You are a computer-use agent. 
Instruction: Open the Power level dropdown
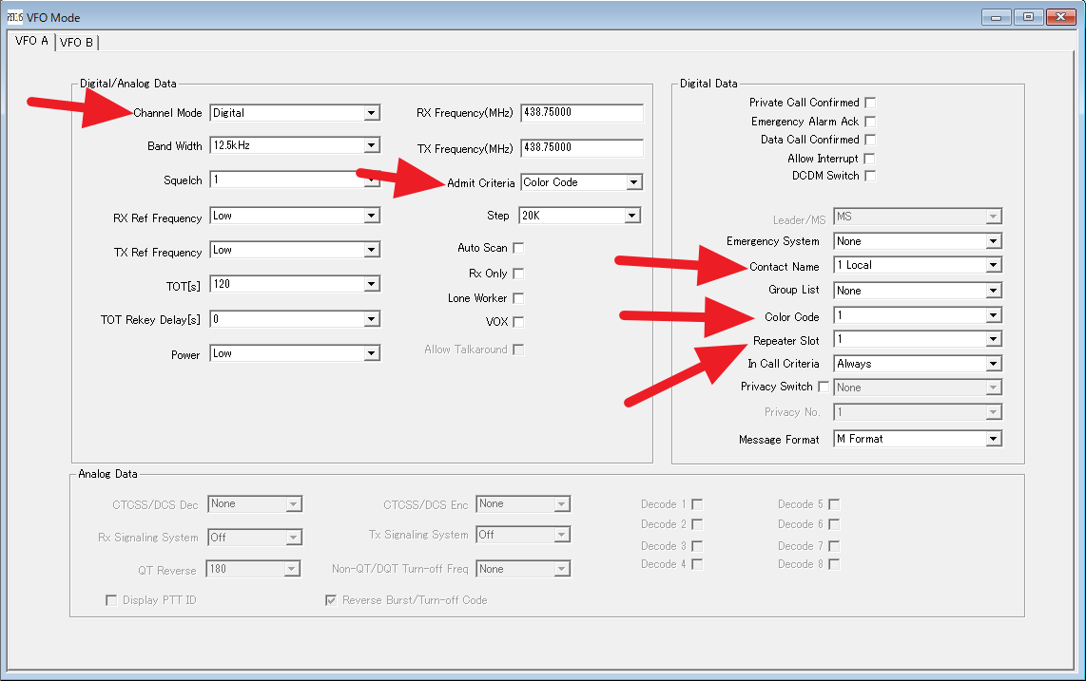coord(295,354)
